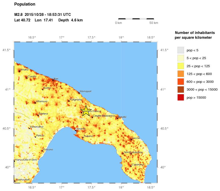Click the '125 < pop < 600' legend label
Image resolution: width=220 pixels, height=191 pixels.
(199, 74)
